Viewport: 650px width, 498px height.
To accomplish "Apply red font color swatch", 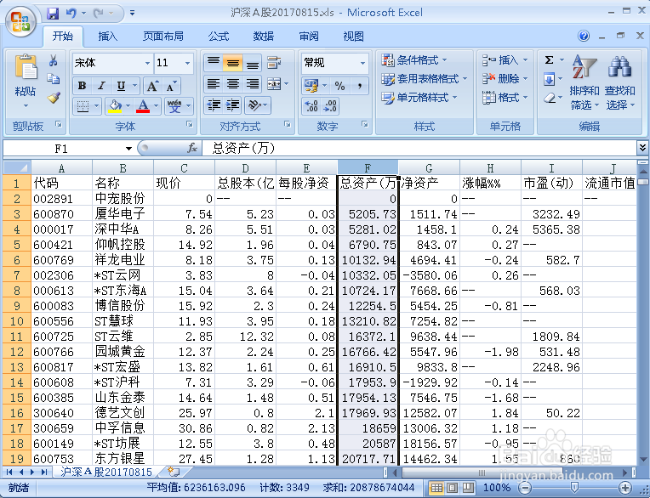I will [143, 106].
